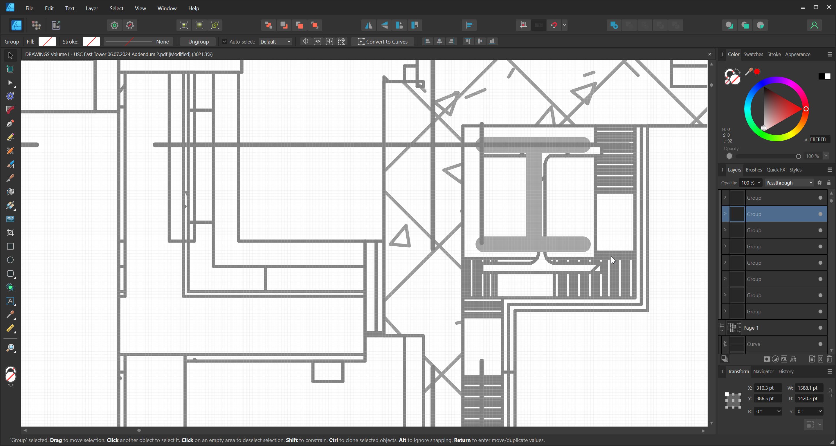836x446 pixels.
Task: Select the Artistic Text tool
Action: pyautogui.click(x=10, y=301)
